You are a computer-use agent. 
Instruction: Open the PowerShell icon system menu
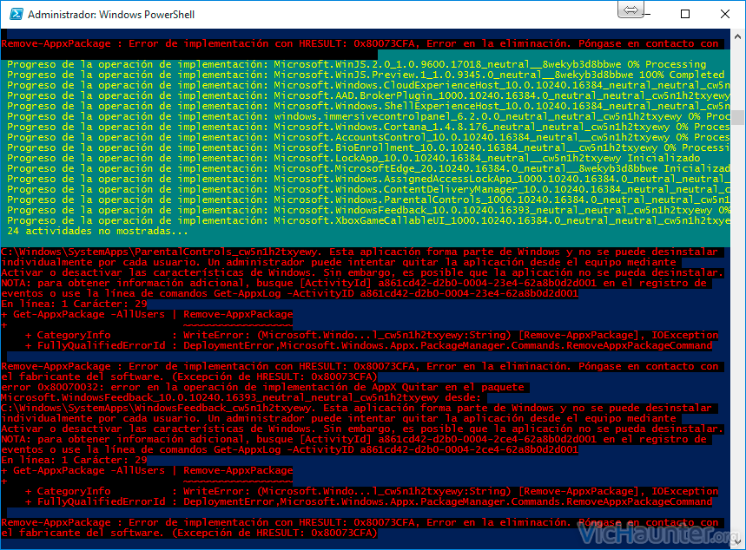17,14
